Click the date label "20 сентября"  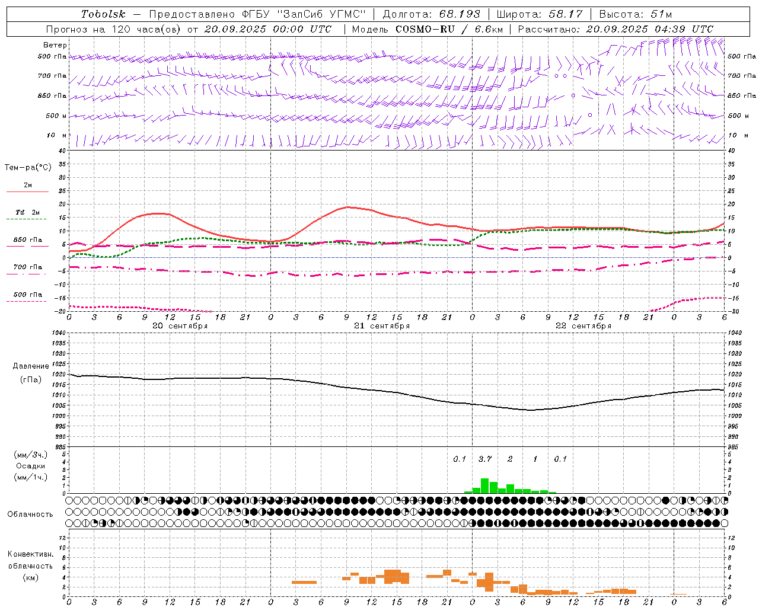(180, 326)
